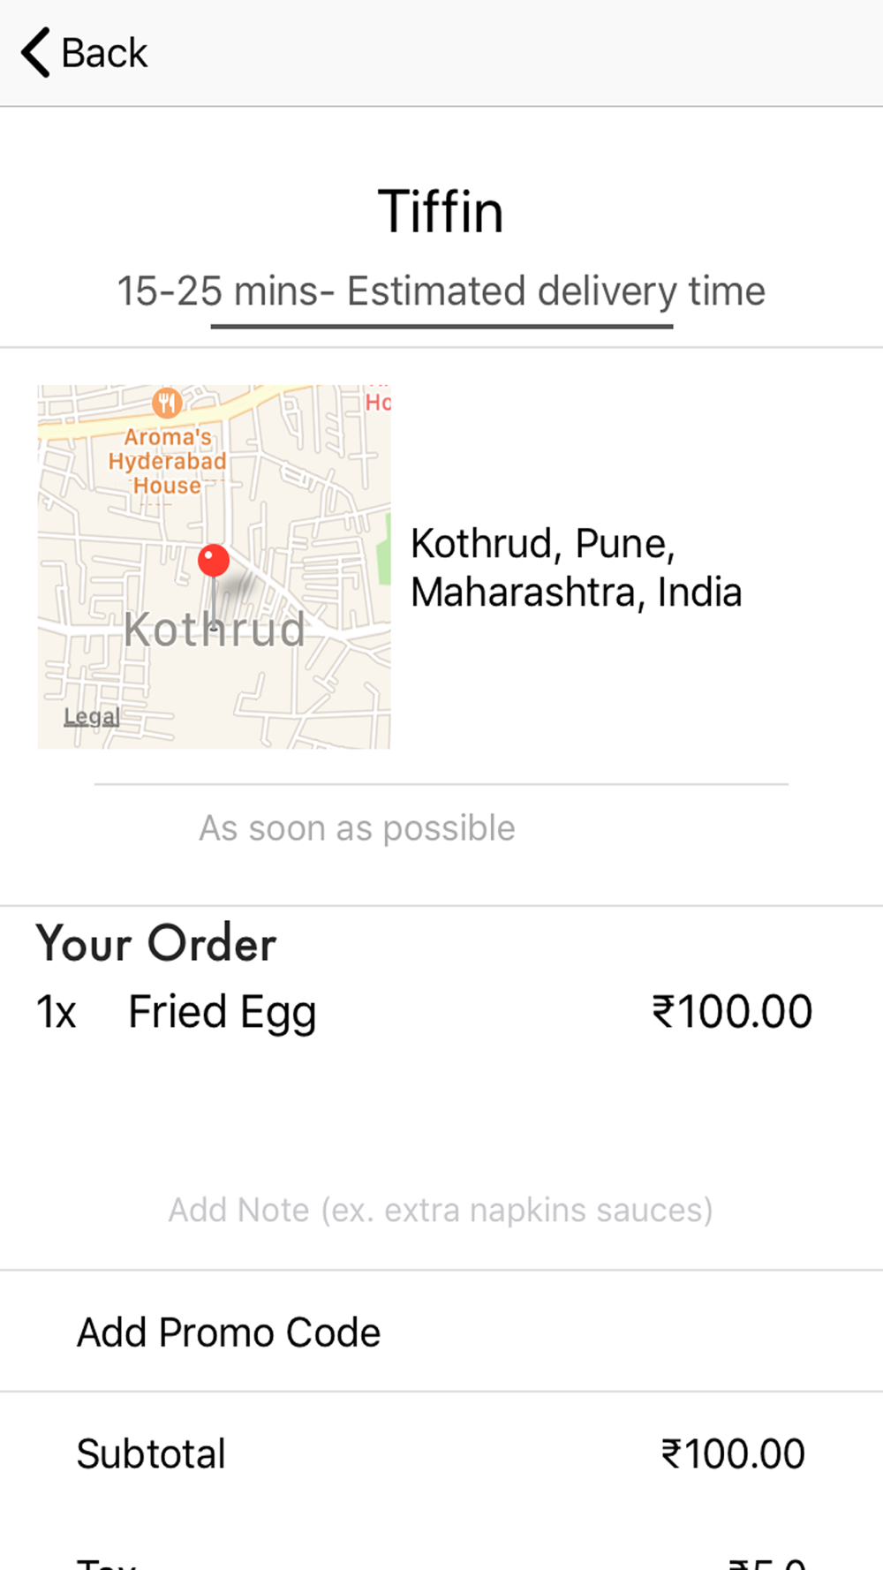Select the Fried Egg order item
This screenshot has width=883, height=1570.
point(222,1012)
